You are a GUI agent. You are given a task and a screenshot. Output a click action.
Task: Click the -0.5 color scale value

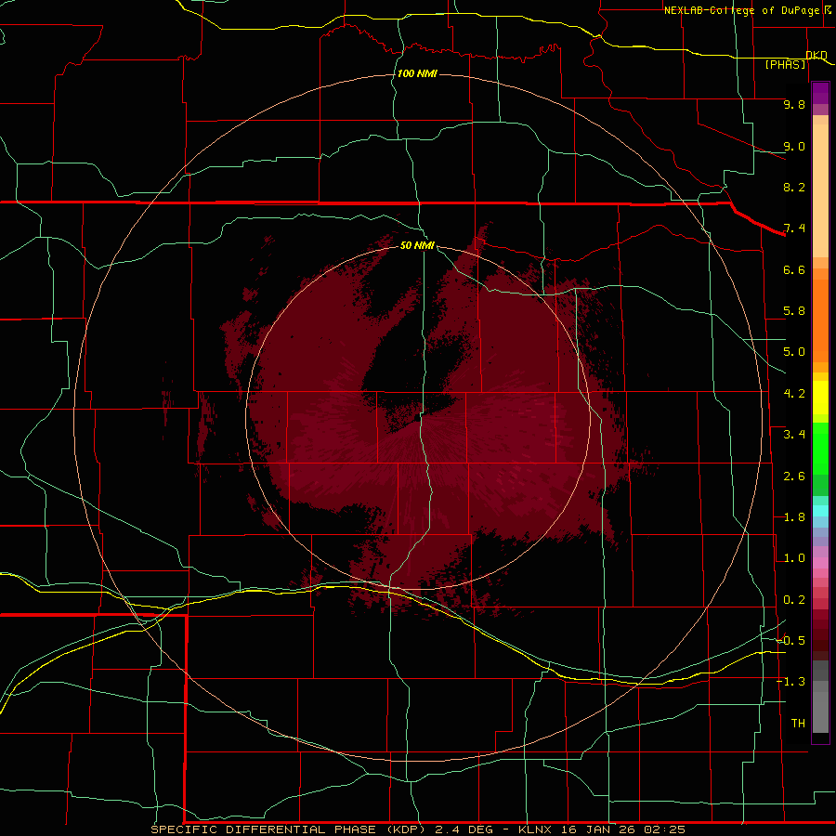coord(790,641)
